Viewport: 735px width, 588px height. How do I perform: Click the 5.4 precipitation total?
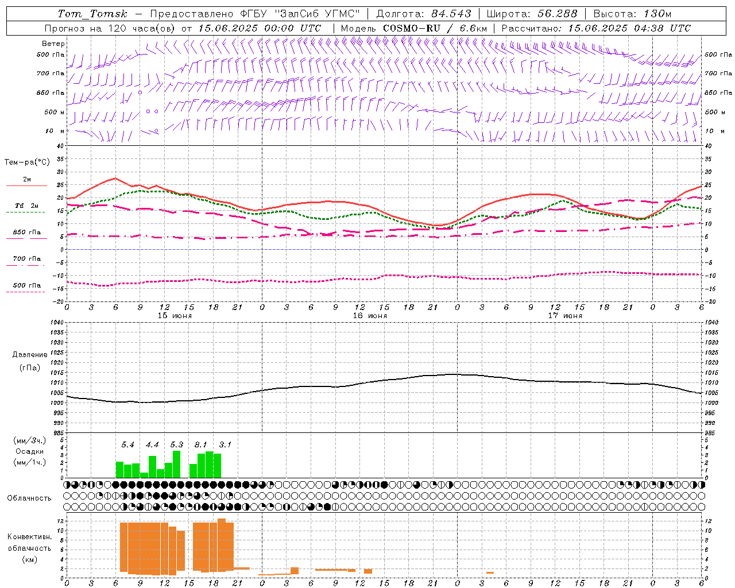click(x=127, y=444)
